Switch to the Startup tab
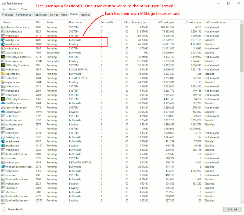 [54, 15]
